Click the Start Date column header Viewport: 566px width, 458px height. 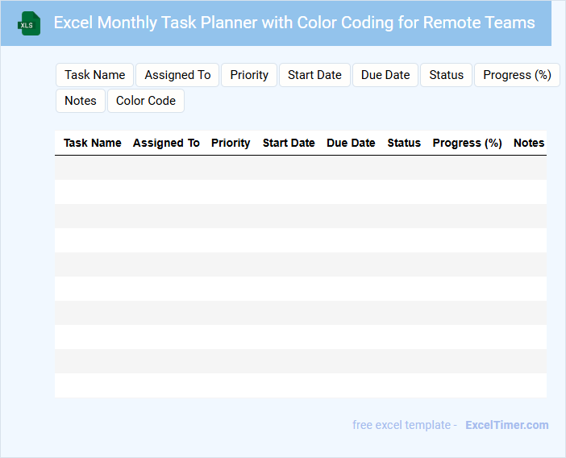pos(289,143)
